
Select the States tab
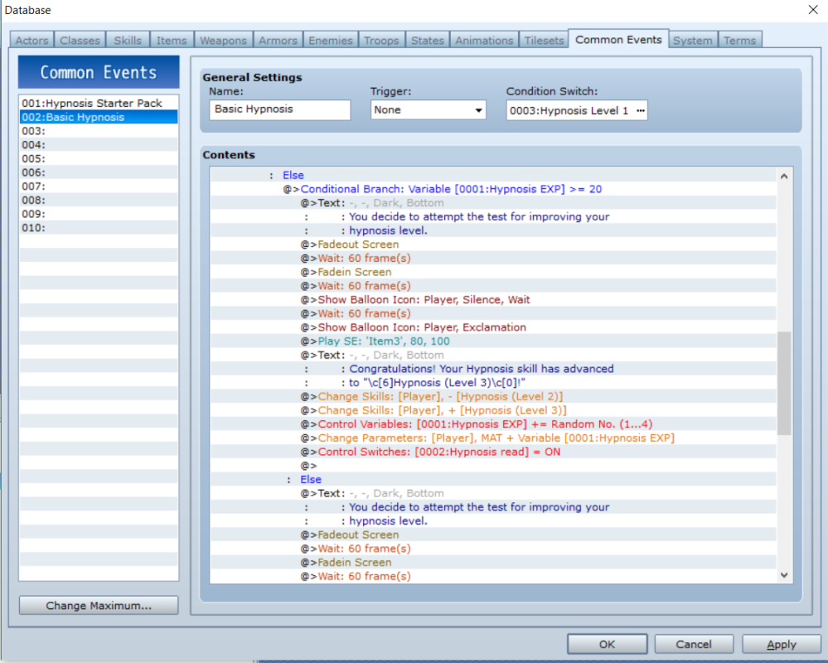pos(428,40)
